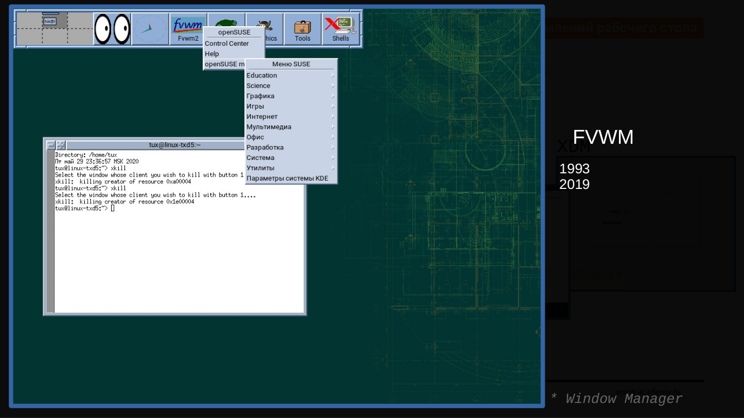The height and width of the screenshot is (418, 744).
Task: Click the openSUSE menu header title
Action: point(234,32)
